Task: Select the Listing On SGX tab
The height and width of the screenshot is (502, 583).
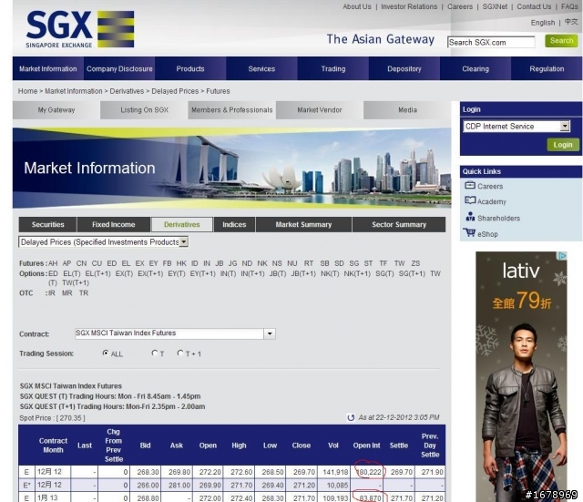Action: [x=144, y=110]
